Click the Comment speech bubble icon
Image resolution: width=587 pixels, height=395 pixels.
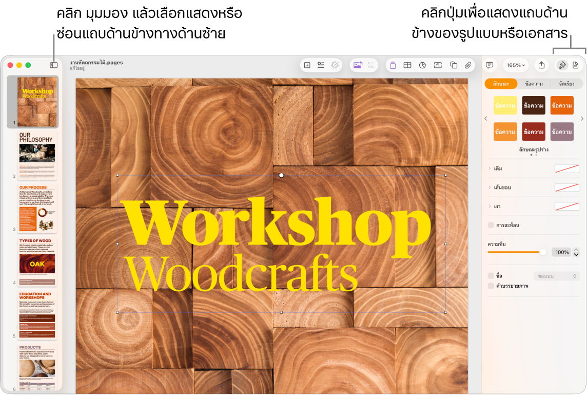490,65
